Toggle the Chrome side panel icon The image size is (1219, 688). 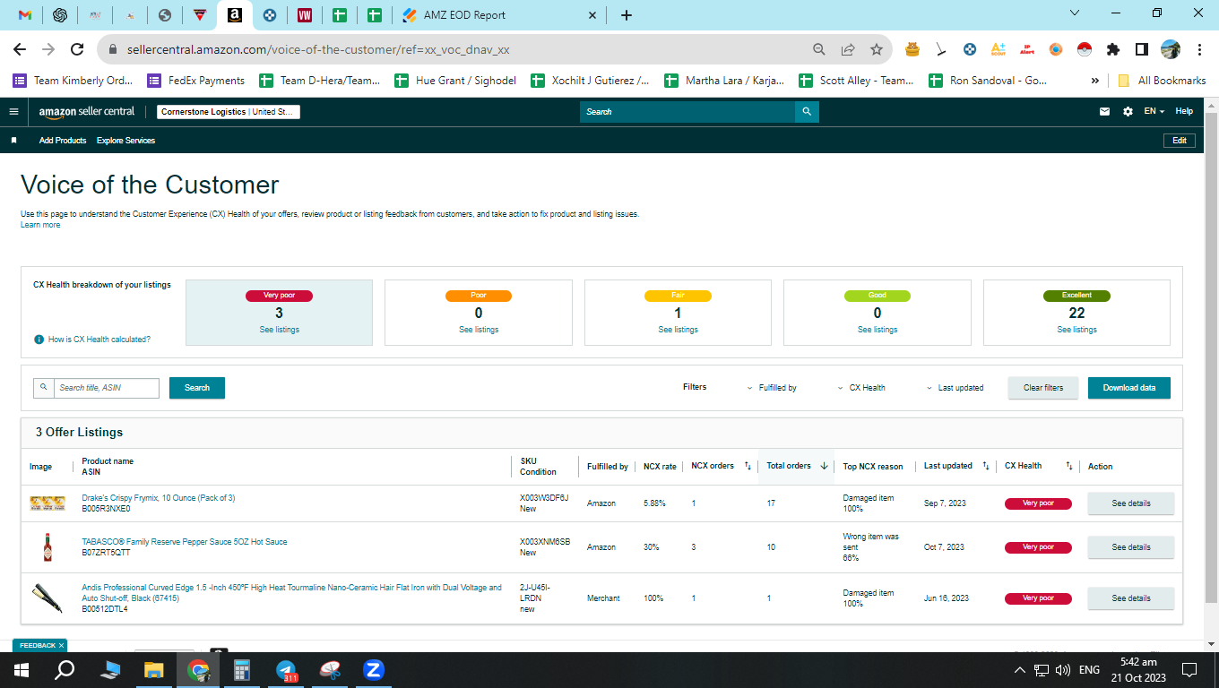[x=1142, y=49]
